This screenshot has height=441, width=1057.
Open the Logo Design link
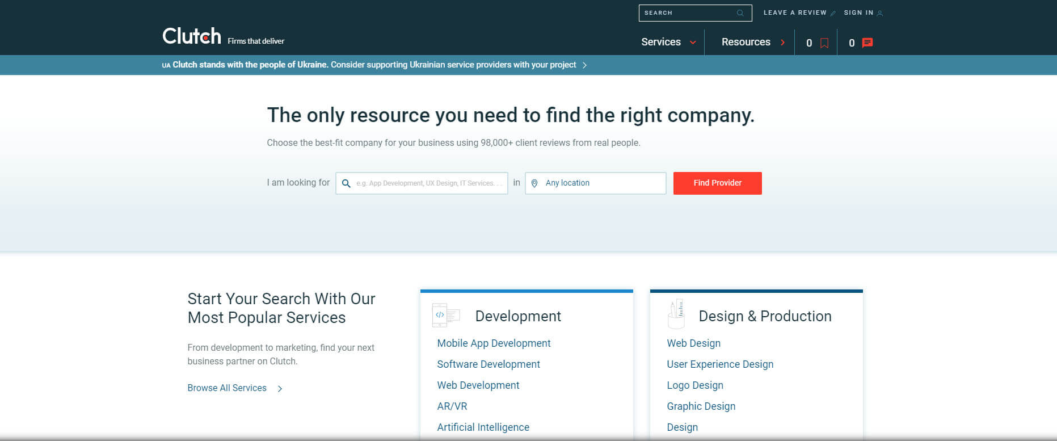(x=695, y=385)
